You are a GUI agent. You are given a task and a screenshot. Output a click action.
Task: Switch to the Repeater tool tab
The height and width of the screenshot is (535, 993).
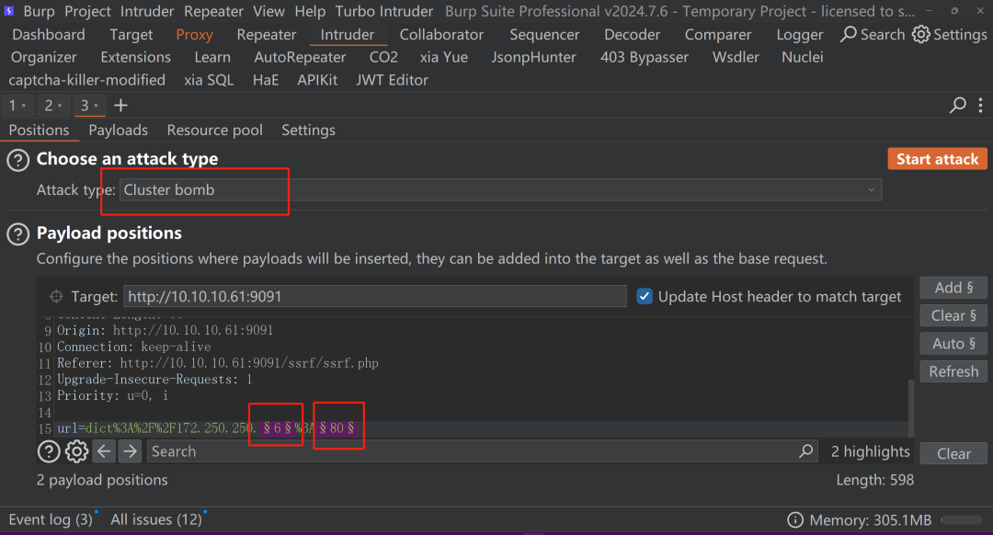[266, 35]
